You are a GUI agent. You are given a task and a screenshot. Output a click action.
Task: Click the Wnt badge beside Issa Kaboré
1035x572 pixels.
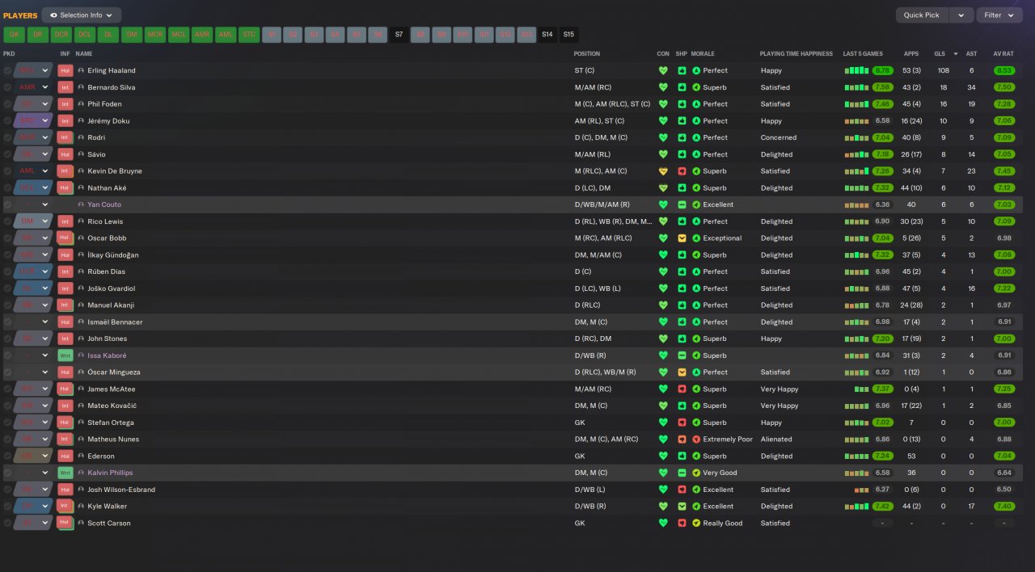pyautogui.click(x=65, y=355)
